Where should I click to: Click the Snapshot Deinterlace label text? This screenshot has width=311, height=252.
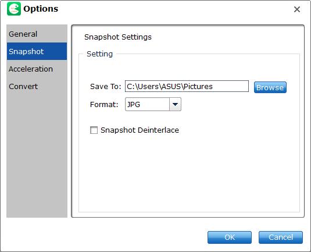140,130
